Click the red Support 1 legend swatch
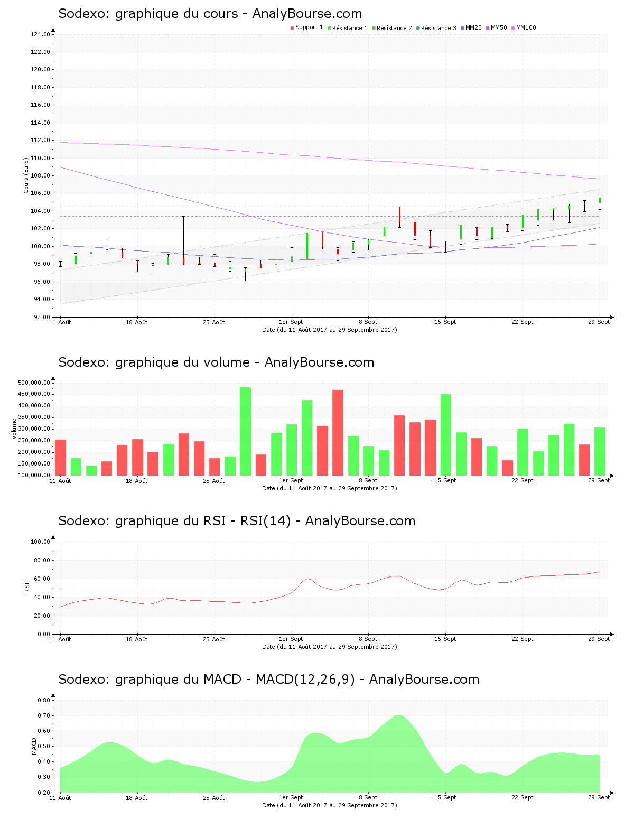This screenshot has height=819, width=634. point(292,28)
